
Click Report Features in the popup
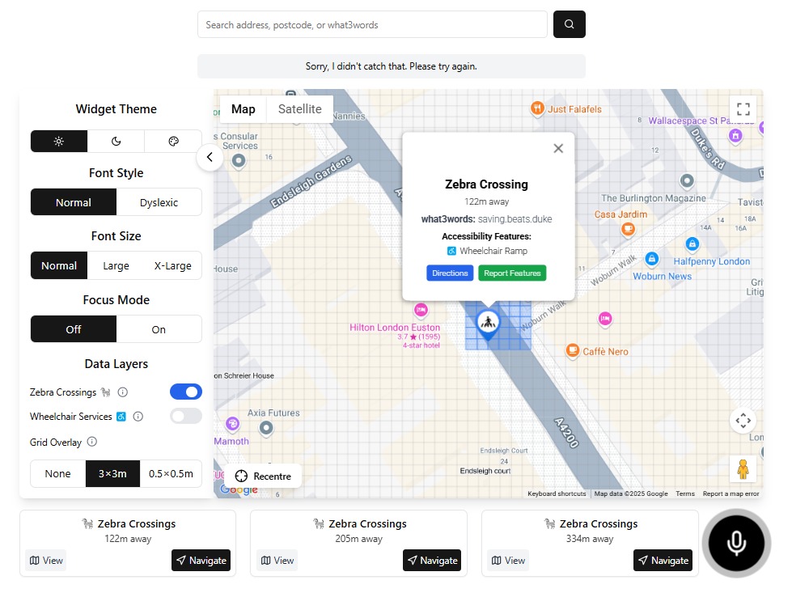[x=512, y=273]
